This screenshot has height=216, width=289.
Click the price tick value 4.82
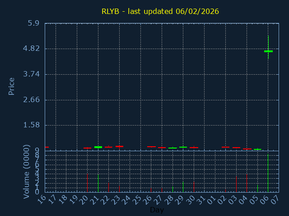click(x=31, y=49)
